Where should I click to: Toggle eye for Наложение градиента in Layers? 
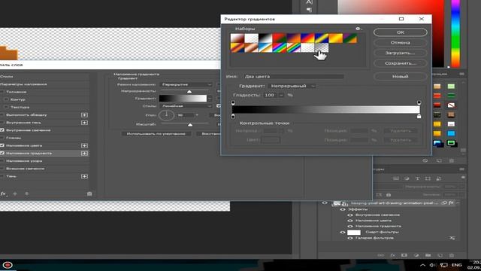350,227
